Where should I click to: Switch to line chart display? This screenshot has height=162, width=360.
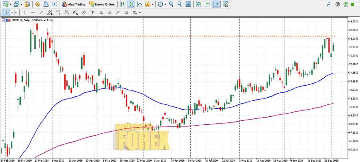pos(139,4)
